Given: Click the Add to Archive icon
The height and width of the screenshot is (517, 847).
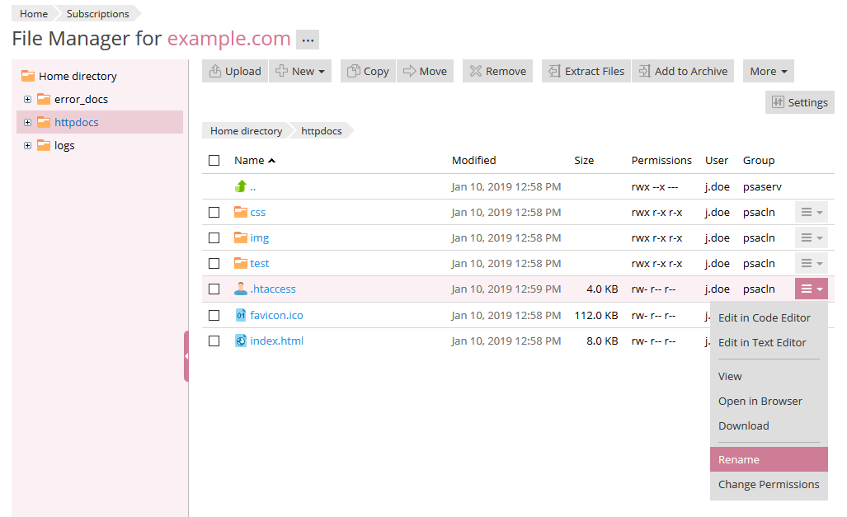Looking at the screenshot, I should coord(644,71).
